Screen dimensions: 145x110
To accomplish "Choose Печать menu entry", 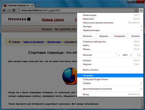I will 110,49.
